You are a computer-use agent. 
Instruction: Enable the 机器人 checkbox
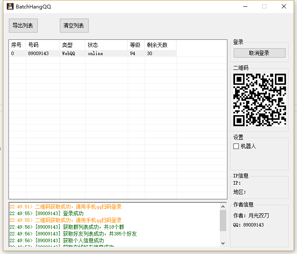click(236, 146)
